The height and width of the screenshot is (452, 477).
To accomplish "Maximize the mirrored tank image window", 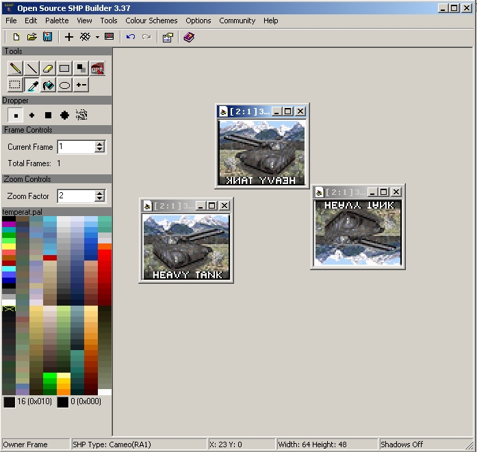I will coord(288,111).
